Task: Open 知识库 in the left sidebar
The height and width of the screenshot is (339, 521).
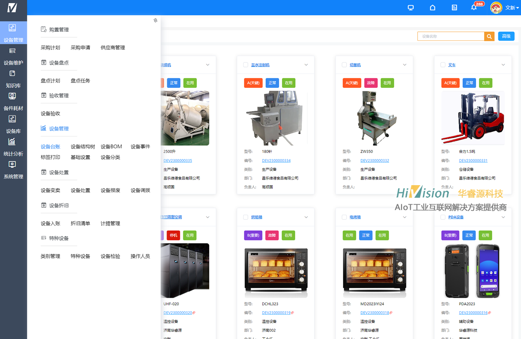Action: [13, 79]
